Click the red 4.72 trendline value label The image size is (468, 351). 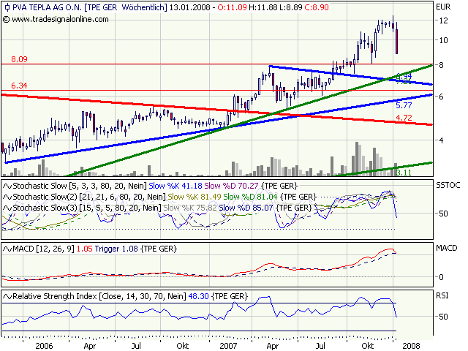click(404, 117)
